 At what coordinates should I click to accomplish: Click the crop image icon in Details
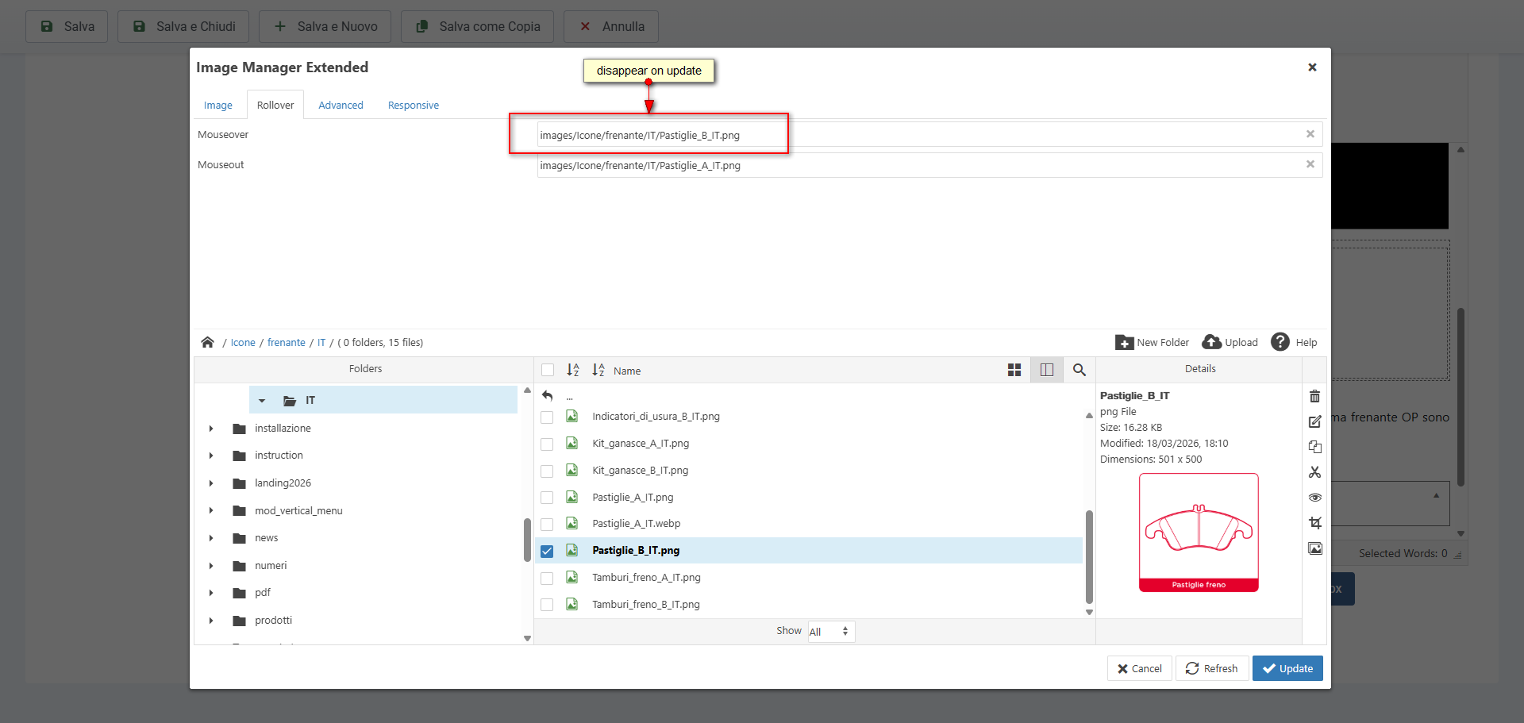pyautogui.click(x=1314, y=523)
